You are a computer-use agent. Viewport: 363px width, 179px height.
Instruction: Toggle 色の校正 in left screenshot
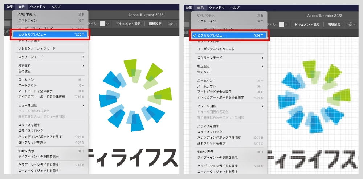click(x=50, y=71)
